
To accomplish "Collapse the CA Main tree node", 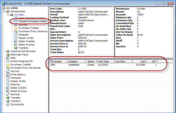I will [8, 15].
